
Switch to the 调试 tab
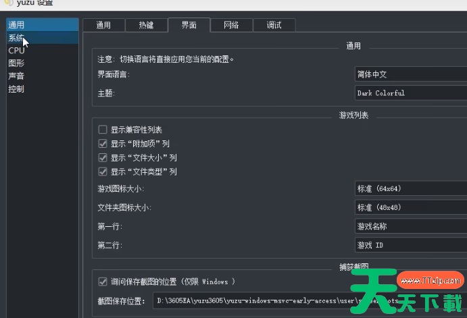click(274, 25)
